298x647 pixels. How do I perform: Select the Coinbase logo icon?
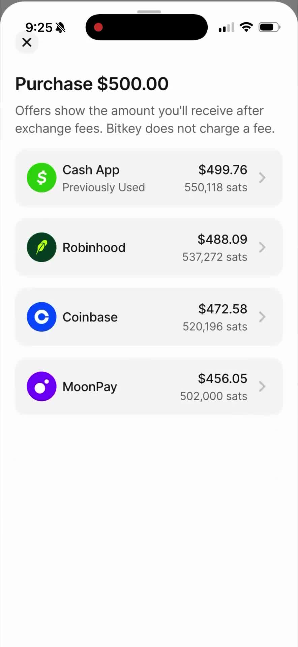[x=41, y=317]
